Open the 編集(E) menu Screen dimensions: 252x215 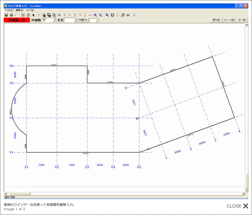point(19,10)
